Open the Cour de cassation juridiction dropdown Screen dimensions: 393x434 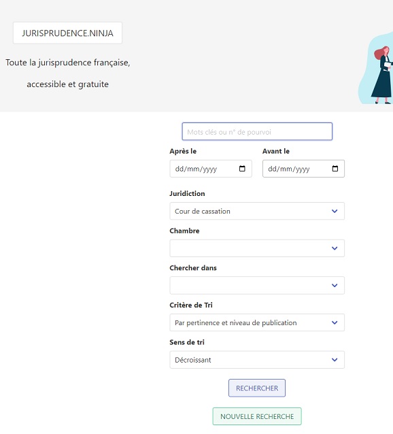(x=257, y=211)
